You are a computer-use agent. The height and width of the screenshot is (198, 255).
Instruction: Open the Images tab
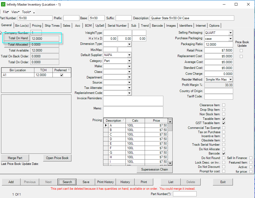(x=171, y=26)
